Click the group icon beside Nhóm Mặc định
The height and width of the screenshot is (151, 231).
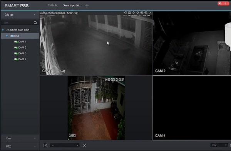[x=8, y=30]
